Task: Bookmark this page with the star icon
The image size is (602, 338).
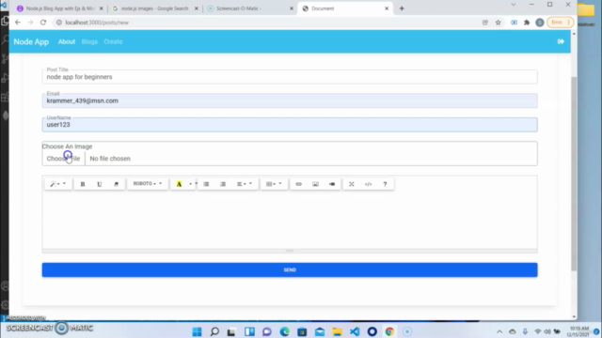Action: coord(498,23)
